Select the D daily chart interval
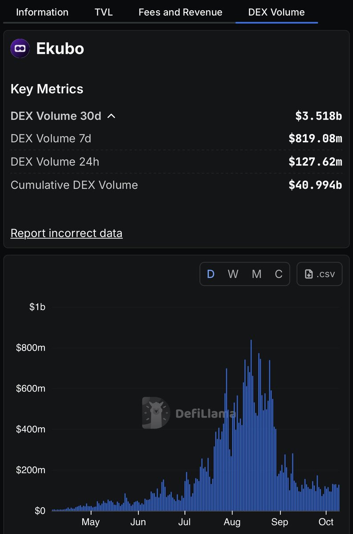The width and height of the screenshot is (353, 534). (211, 274)
